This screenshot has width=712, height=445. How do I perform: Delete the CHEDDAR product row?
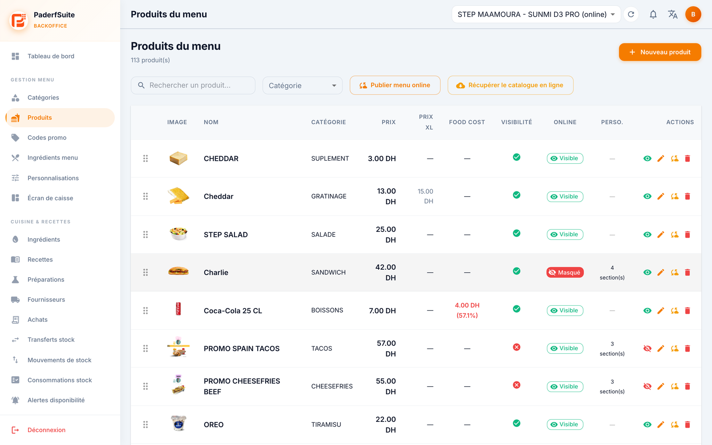688,158
